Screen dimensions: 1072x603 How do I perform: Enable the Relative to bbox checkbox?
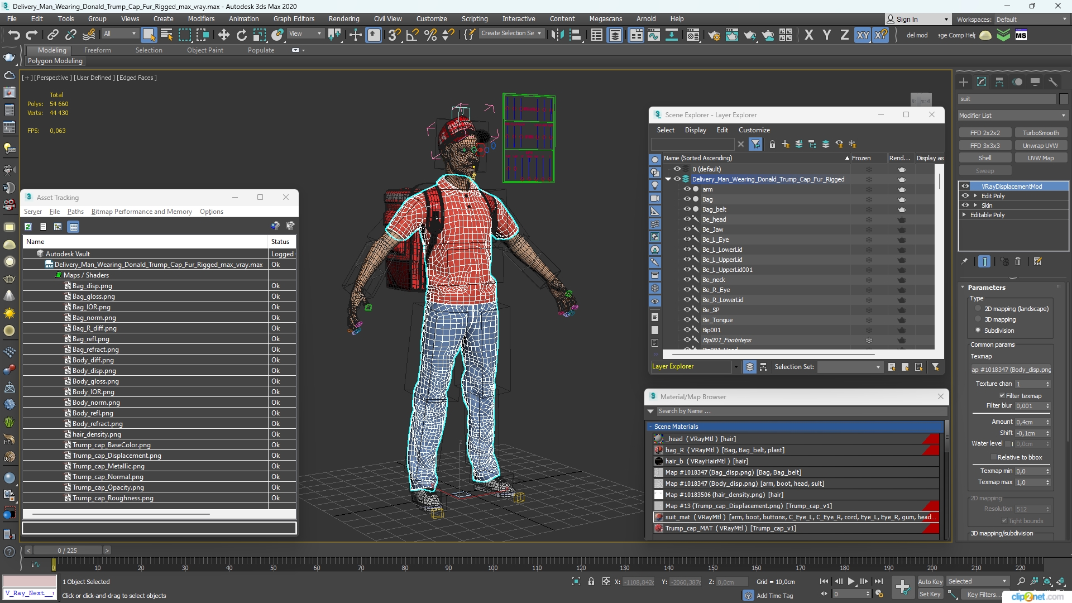click(994, 457)
